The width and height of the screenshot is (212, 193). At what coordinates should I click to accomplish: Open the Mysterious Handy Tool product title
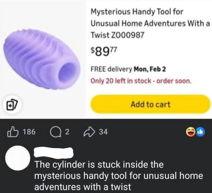tap(150, 23)
